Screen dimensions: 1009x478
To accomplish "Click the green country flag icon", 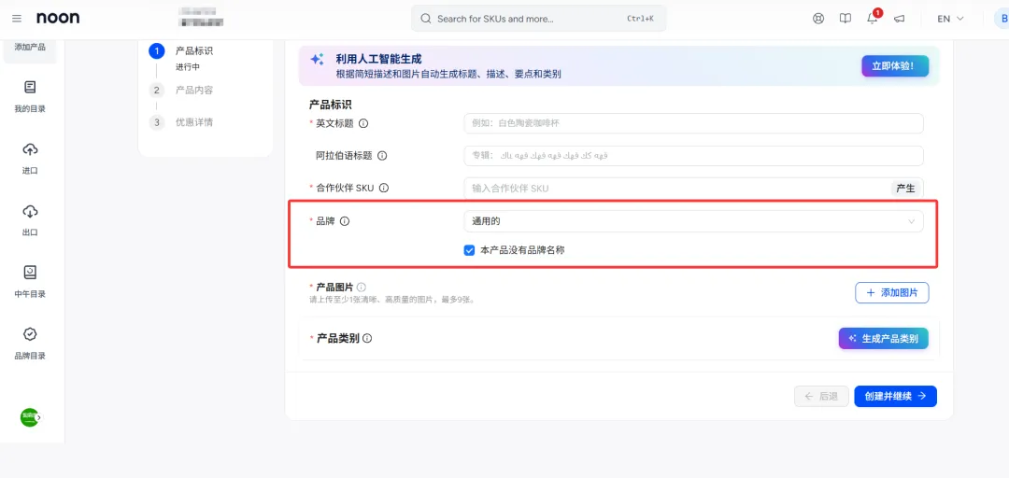I will click(30, 417).
